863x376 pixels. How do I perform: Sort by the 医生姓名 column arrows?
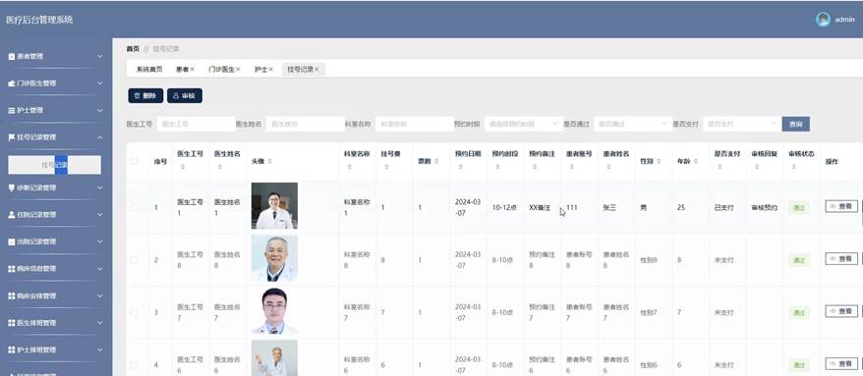coord(219,167)
